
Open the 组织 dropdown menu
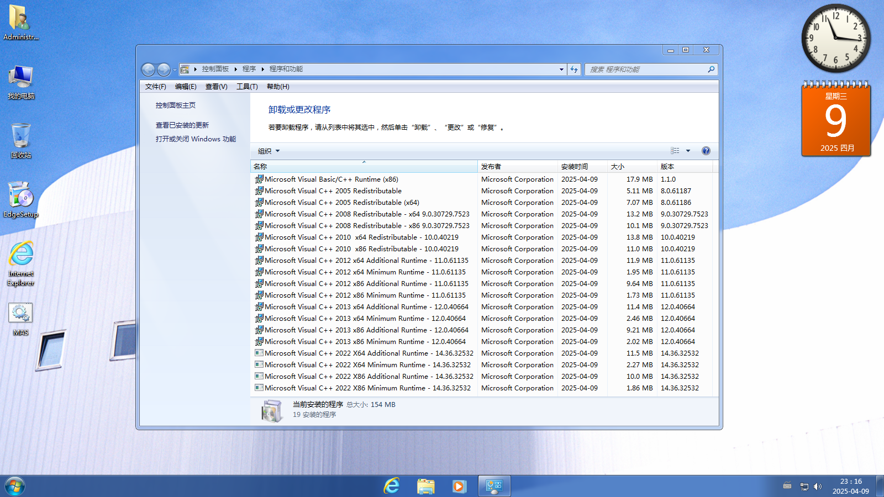coord(269,151)
